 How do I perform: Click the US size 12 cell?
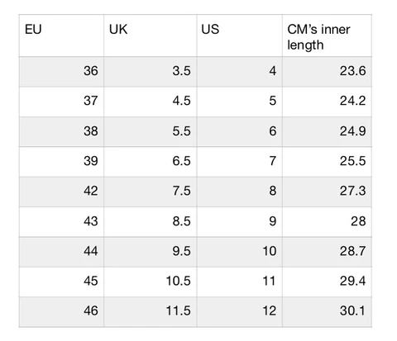click(240, 311)
